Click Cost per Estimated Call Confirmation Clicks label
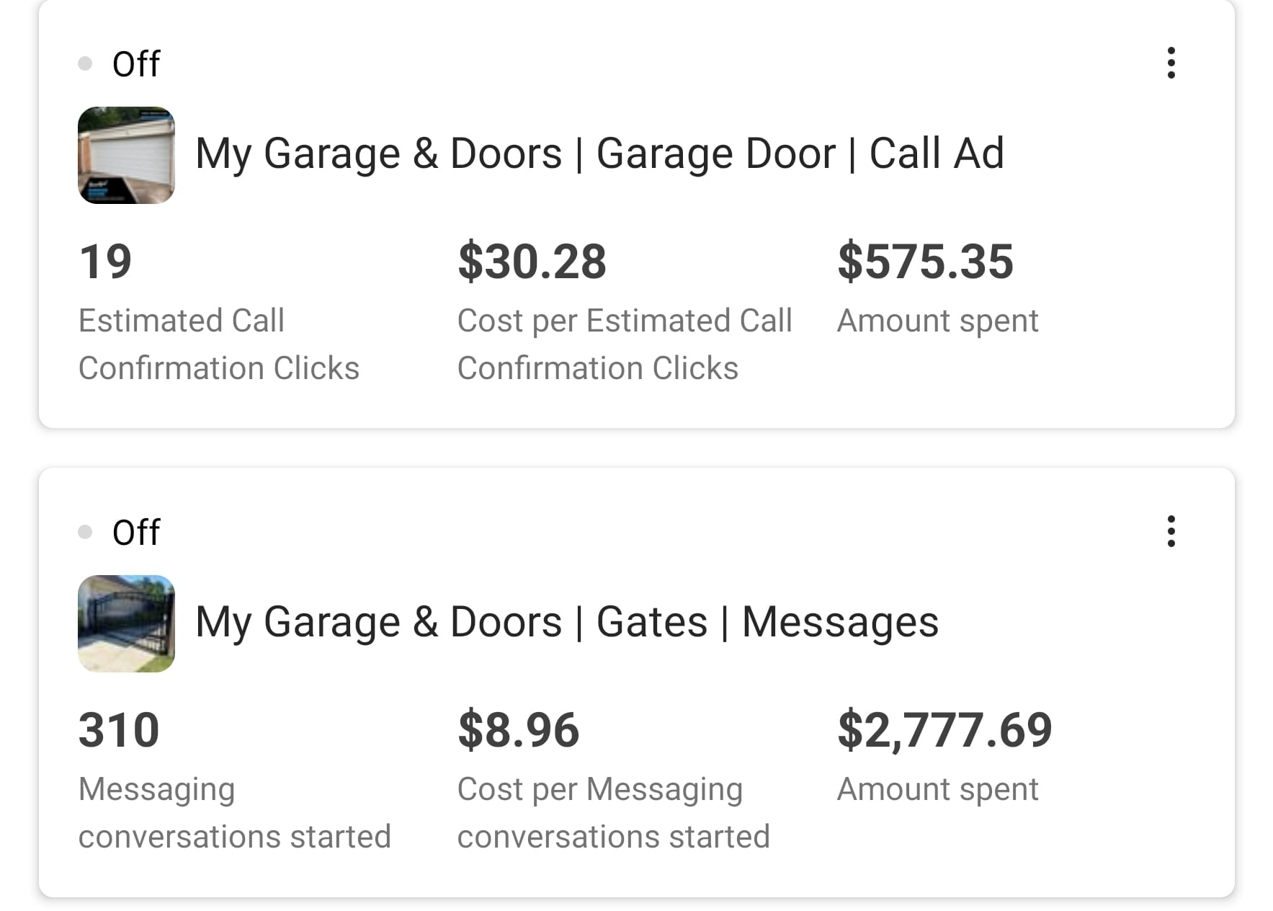This screenshot has width=1273, height=911. 624,344
